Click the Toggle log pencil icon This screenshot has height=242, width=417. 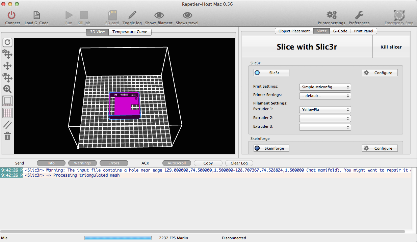click(132, 15)
